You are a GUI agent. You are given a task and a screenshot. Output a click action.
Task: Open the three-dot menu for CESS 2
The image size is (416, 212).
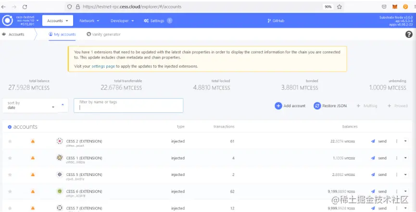[397, 141]
